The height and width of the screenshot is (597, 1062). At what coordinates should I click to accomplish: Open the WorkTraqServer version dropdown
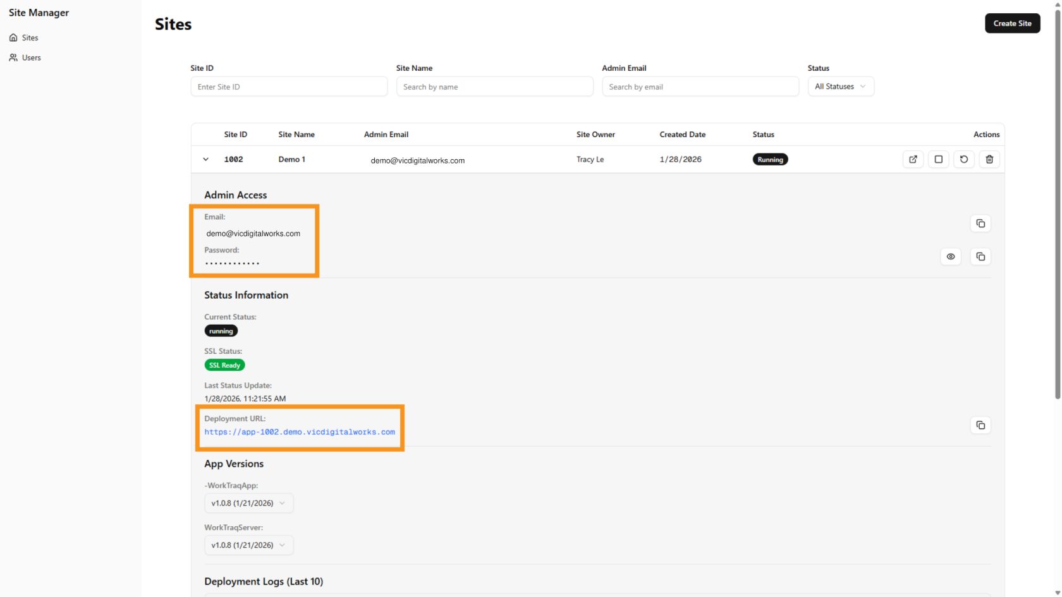tap(248, 545)
